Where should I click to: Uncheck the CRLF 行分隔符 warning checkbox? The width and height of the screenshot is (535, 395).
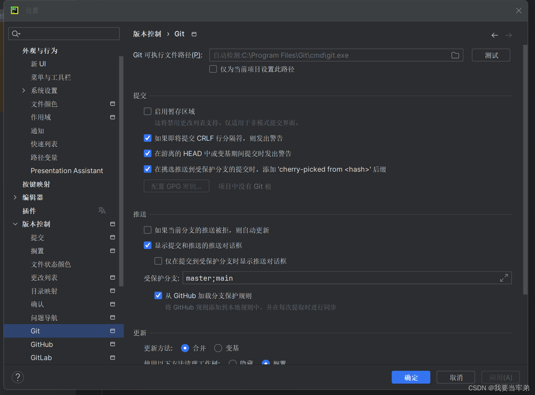[x=148, y=138]
